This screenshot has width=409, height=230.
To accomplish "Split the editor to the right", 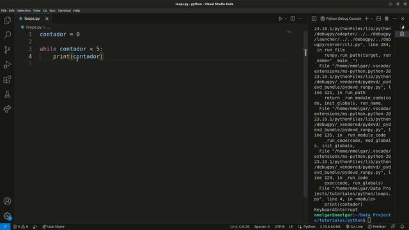I will (x=293, y=19).
